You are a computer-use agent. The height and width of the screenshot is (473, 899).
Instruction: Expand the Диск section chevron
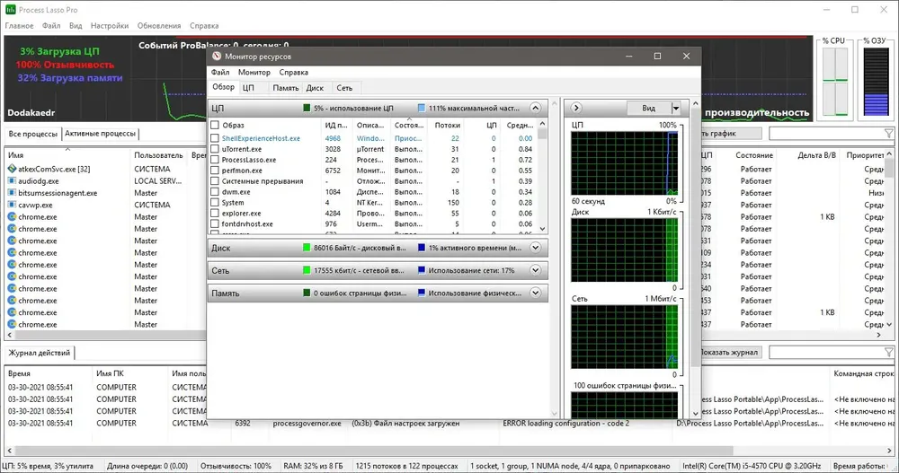(x=535, y=248)
